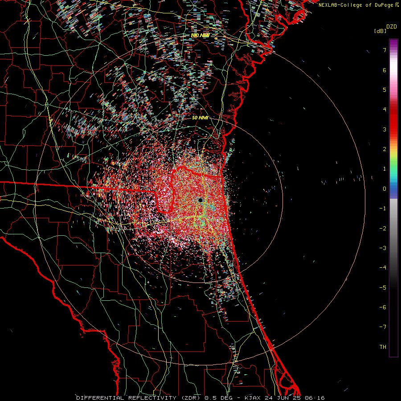Click the 1 value on dB scale
Viewport: 401px width, 401px height.
tap(385, 169)
